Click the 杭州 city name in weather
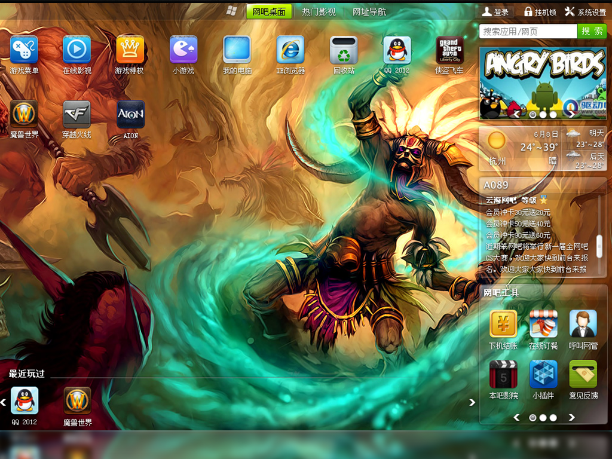This screenshot has height=459, width=612. pos(497,161)
